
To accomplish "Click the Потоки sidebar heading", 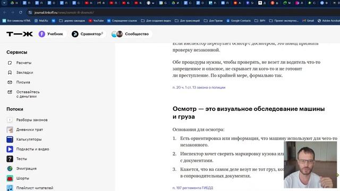I will coord(15,109).
